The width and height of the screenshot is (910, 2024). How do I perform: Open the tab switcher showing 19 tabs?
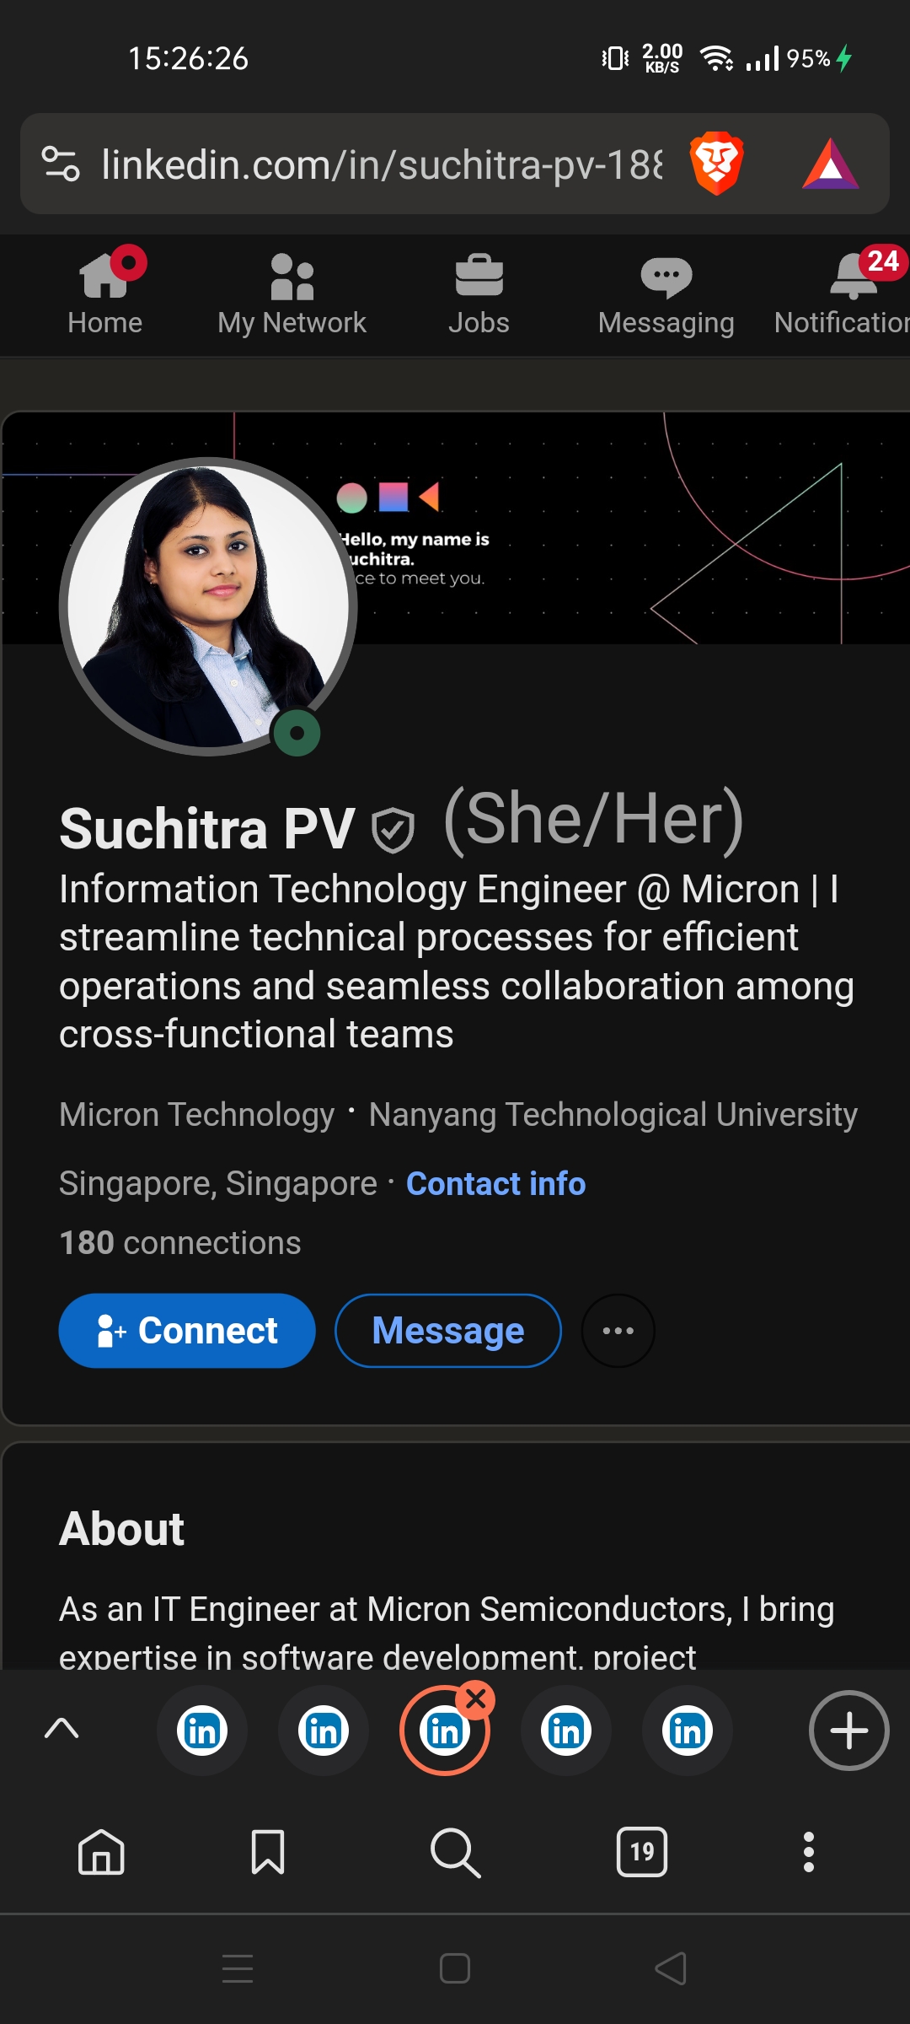click(642, 1852)
